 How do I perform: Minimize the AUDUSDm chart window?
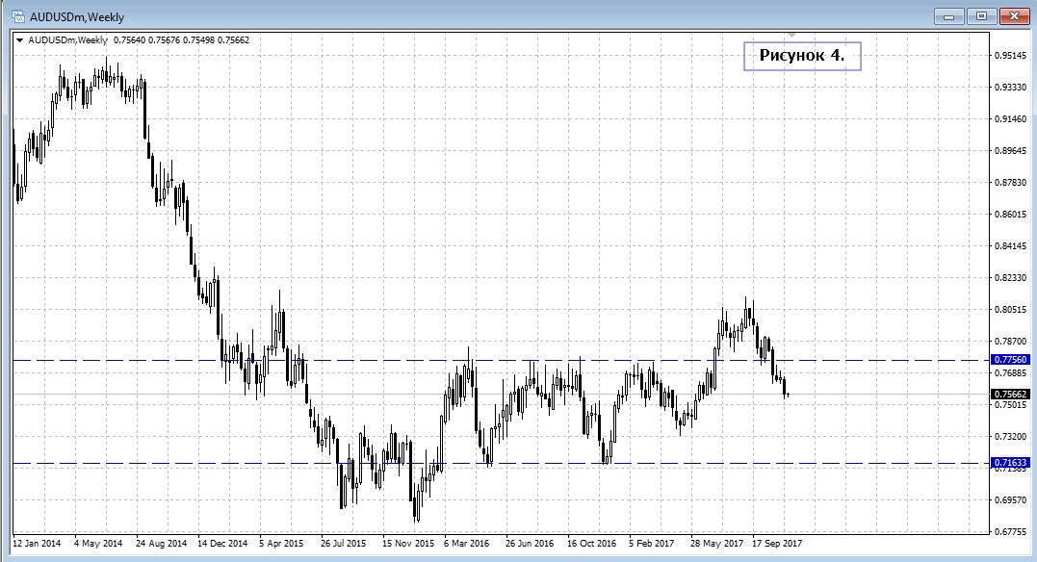point(948,15)
